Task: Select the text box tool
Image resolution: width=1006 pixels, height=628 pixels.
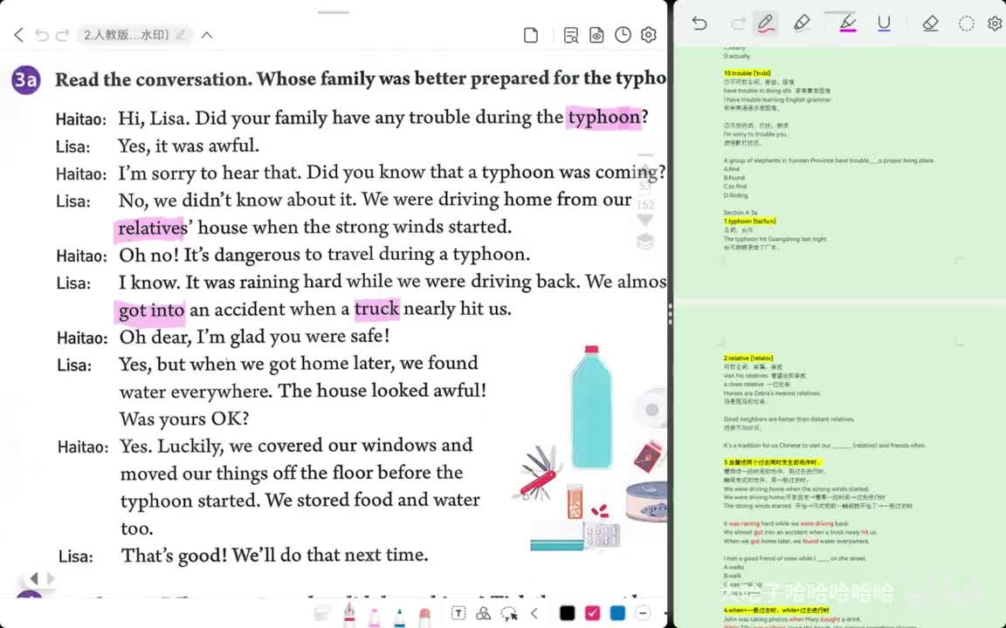Action: point(458,613)
